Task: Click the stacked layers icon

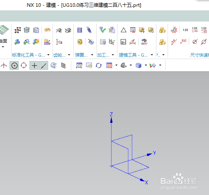Action: (x=27, y=30)
